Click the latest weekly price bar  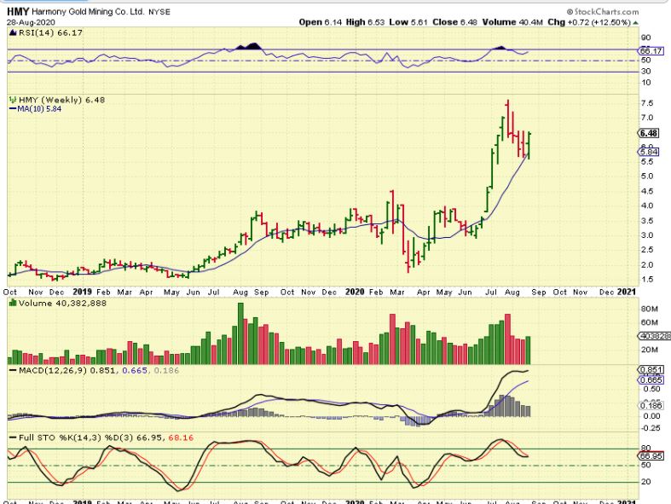[x=529, y=146]
